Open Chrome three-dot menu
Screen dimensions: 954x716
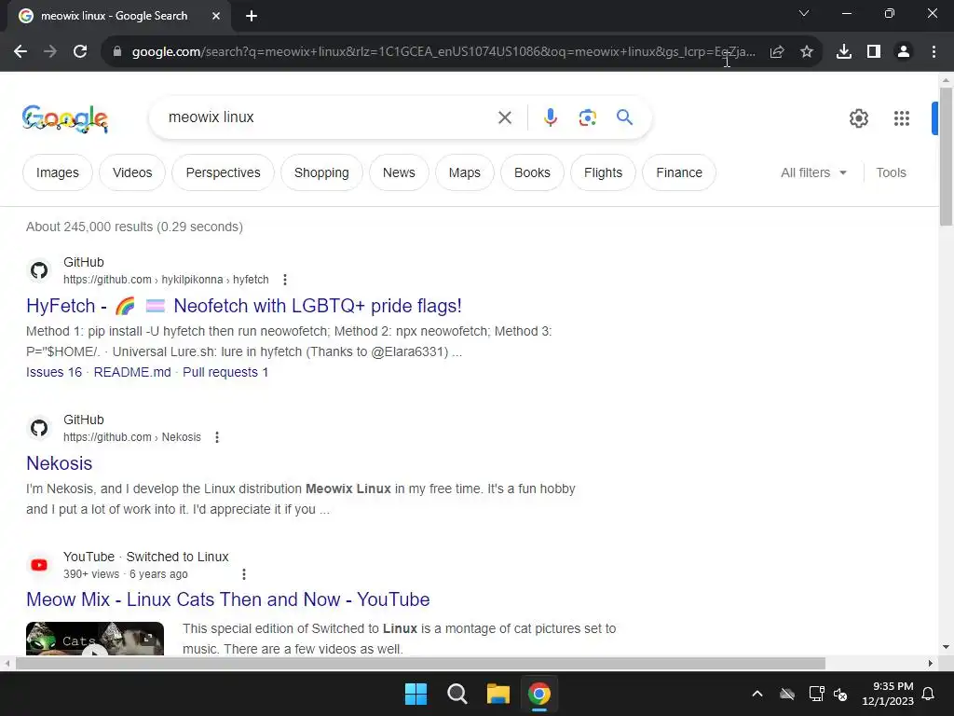click(934, 52)
